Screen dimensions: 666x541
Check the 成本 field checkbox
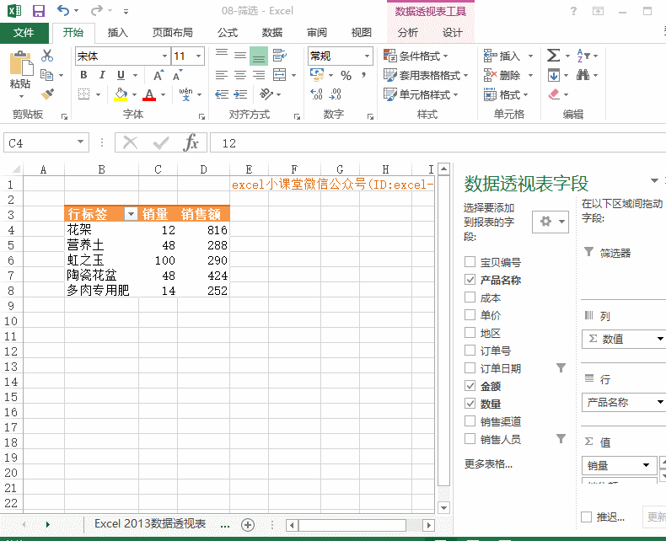[470, 297]
